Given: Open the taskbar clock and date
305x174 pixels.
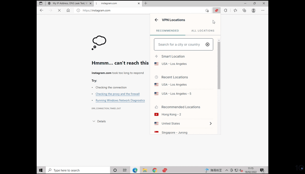Looking at the screenshot, I should point(251,170).
